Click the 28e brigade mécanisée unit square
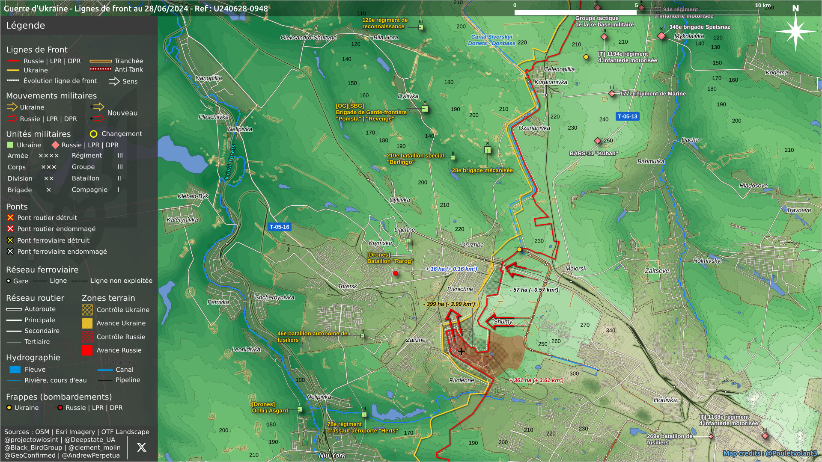822x462 pixels. [x=487, y=150]
